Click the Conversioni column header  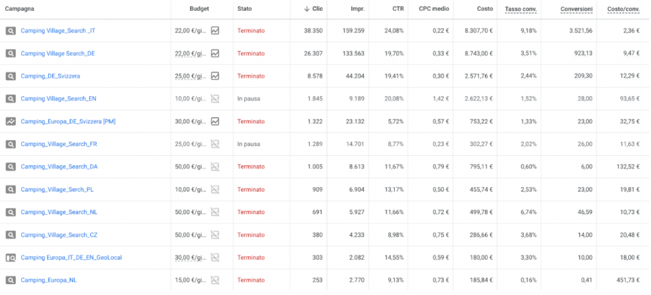point(577,9)
